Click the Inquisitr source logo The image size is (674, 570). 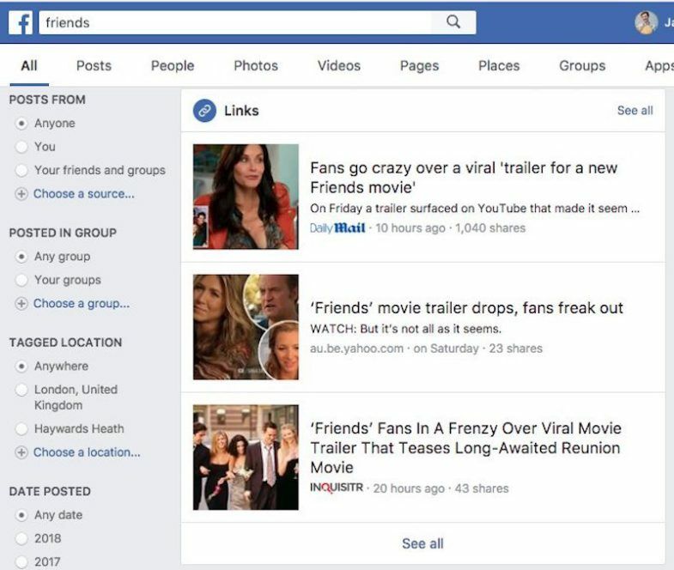coord(337,488)
